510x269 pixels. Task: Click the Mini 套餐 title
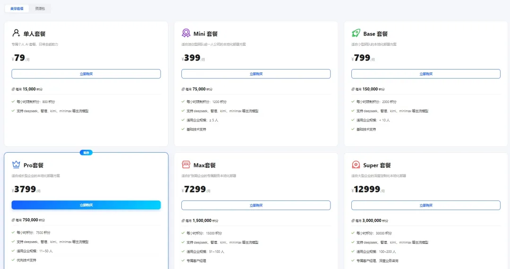pos(205,34)
